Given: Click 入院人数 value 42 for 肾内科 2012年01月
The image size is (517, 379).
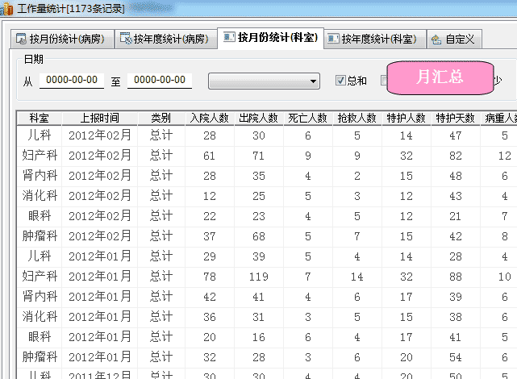Looking at the screenshot, I should 210,297.
